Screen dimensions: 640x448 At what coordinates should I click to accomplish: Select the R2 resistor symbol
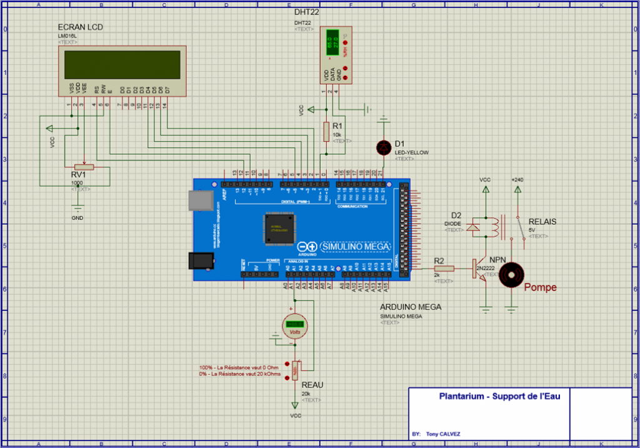[444, 269]
